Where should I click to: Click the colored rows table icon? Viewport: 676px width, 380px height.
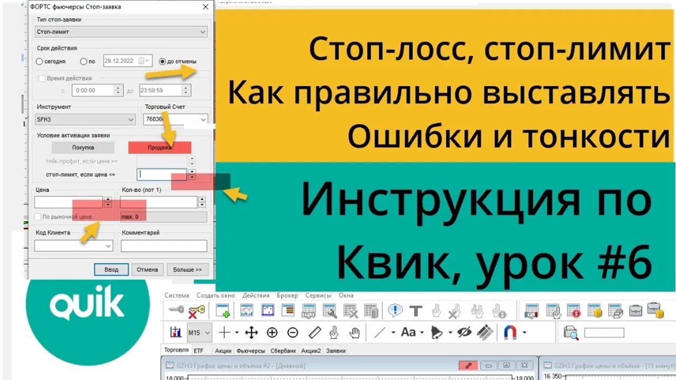pos(288,311)
